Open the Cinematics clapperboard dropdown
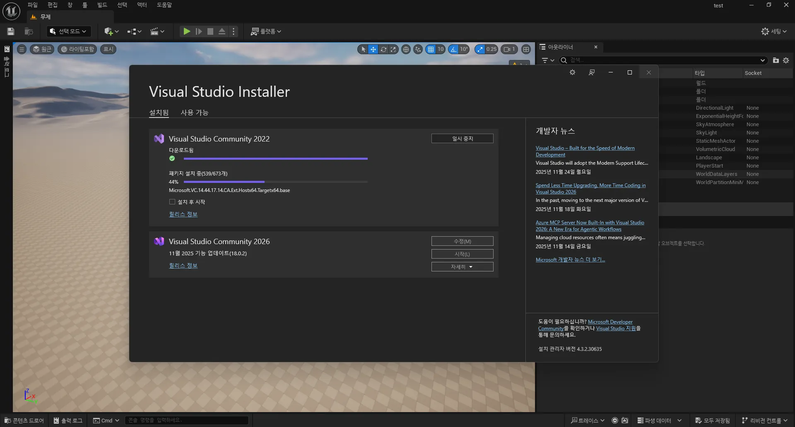The height and width of the screenshot is (427, 795). point(157,31)
